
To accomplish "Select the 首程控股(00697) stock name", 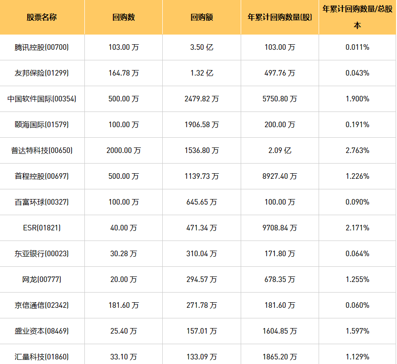I will [x=42, y=176].
